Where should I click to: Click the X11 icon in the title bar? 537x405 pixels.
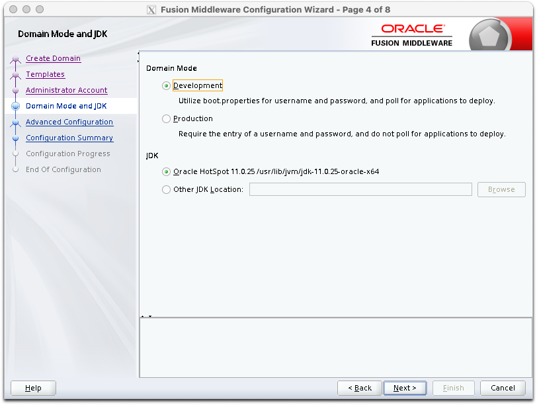coord(151,9)
